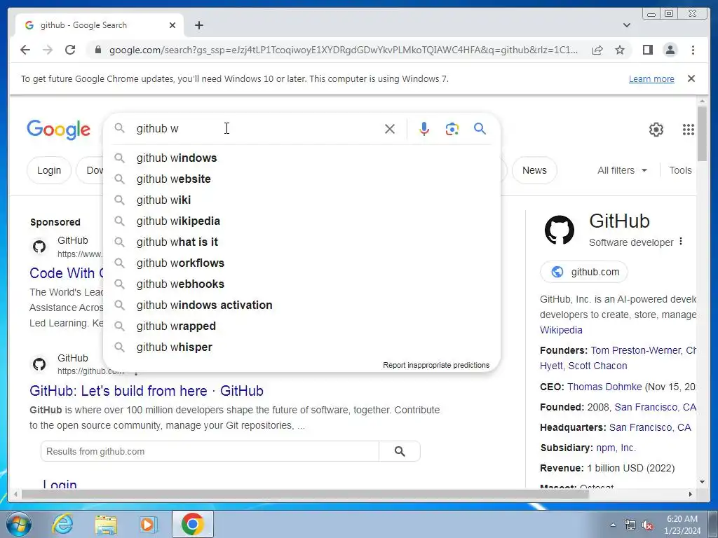Open Windows Explorer from taskbar
The height and width of the screenshot is (538, 718).
click(106, 525)
